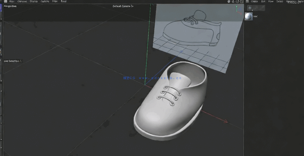
Task: Click the pan camera hand icon
Action: point(229,2)
